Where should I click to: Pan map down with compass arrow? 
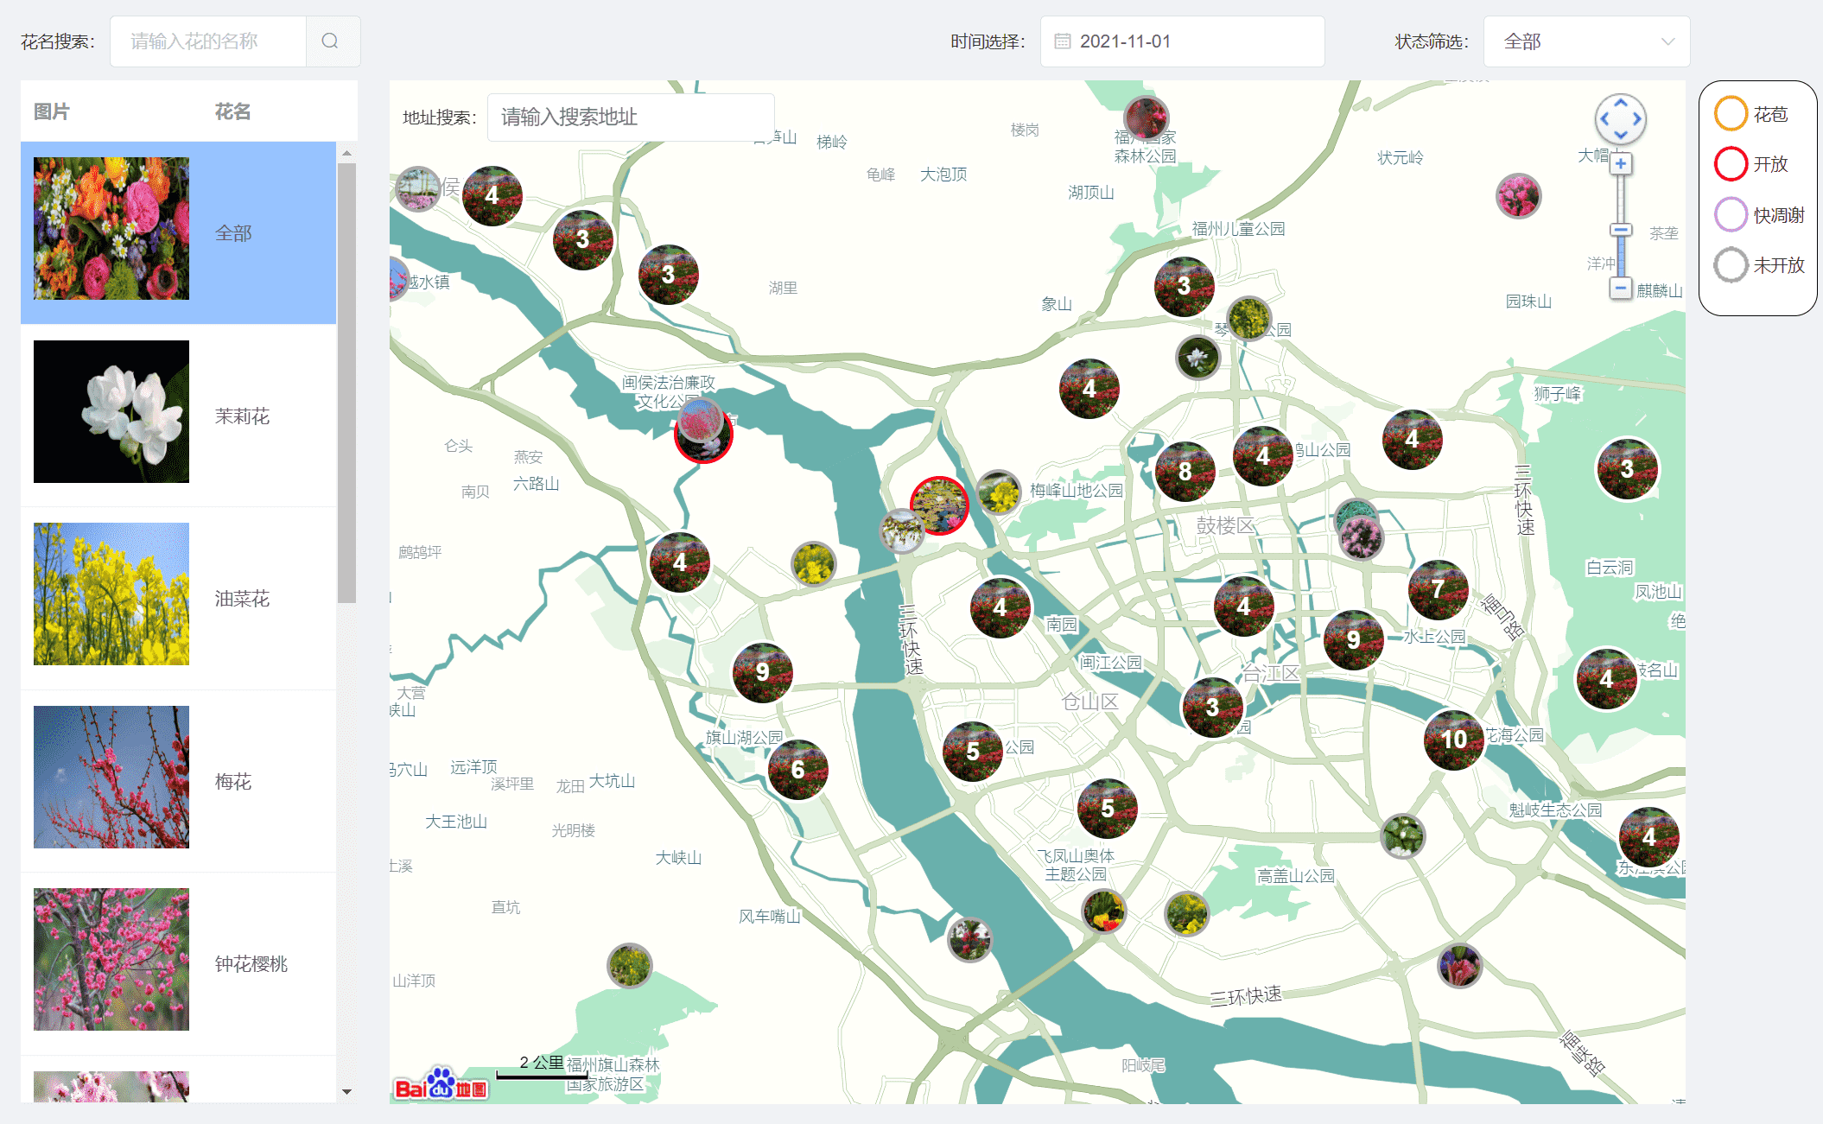coord(1621,136)
